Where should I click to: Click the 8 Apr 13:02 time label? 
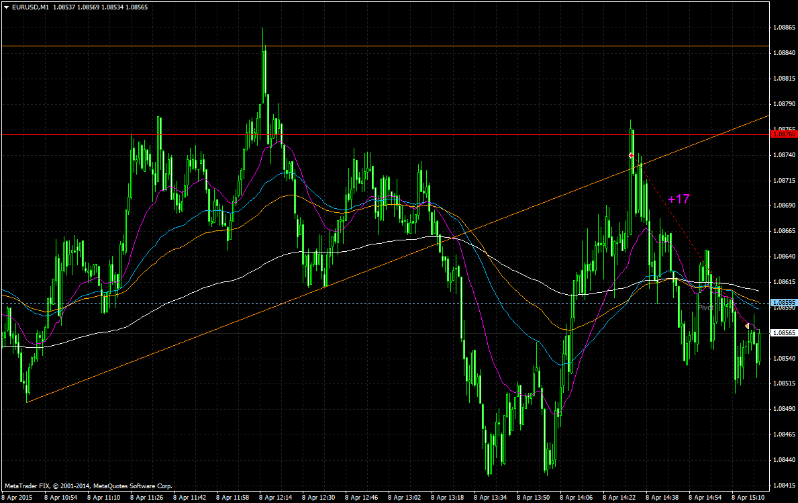pyautogui.click(x=405, y=498)
